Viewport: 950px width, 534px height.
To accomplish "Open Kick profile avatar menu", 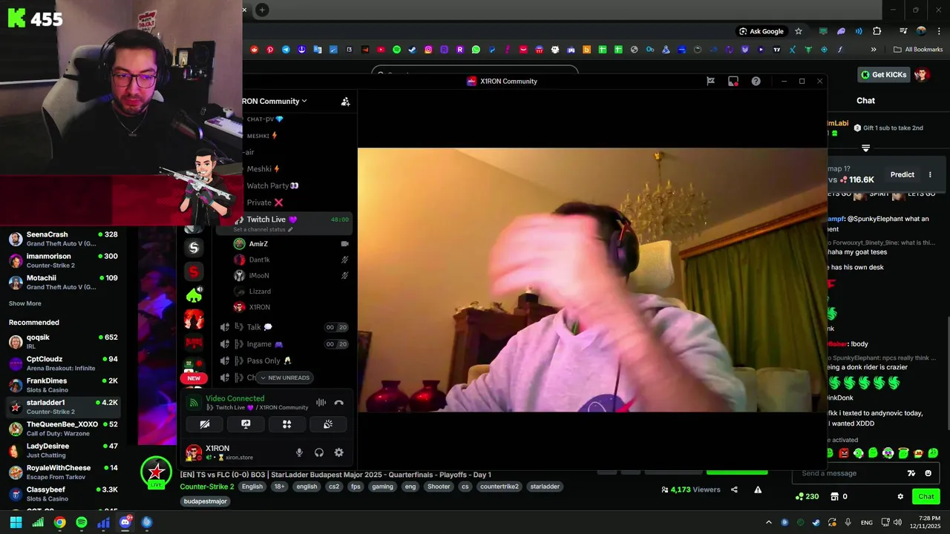I will click(922, 74).
